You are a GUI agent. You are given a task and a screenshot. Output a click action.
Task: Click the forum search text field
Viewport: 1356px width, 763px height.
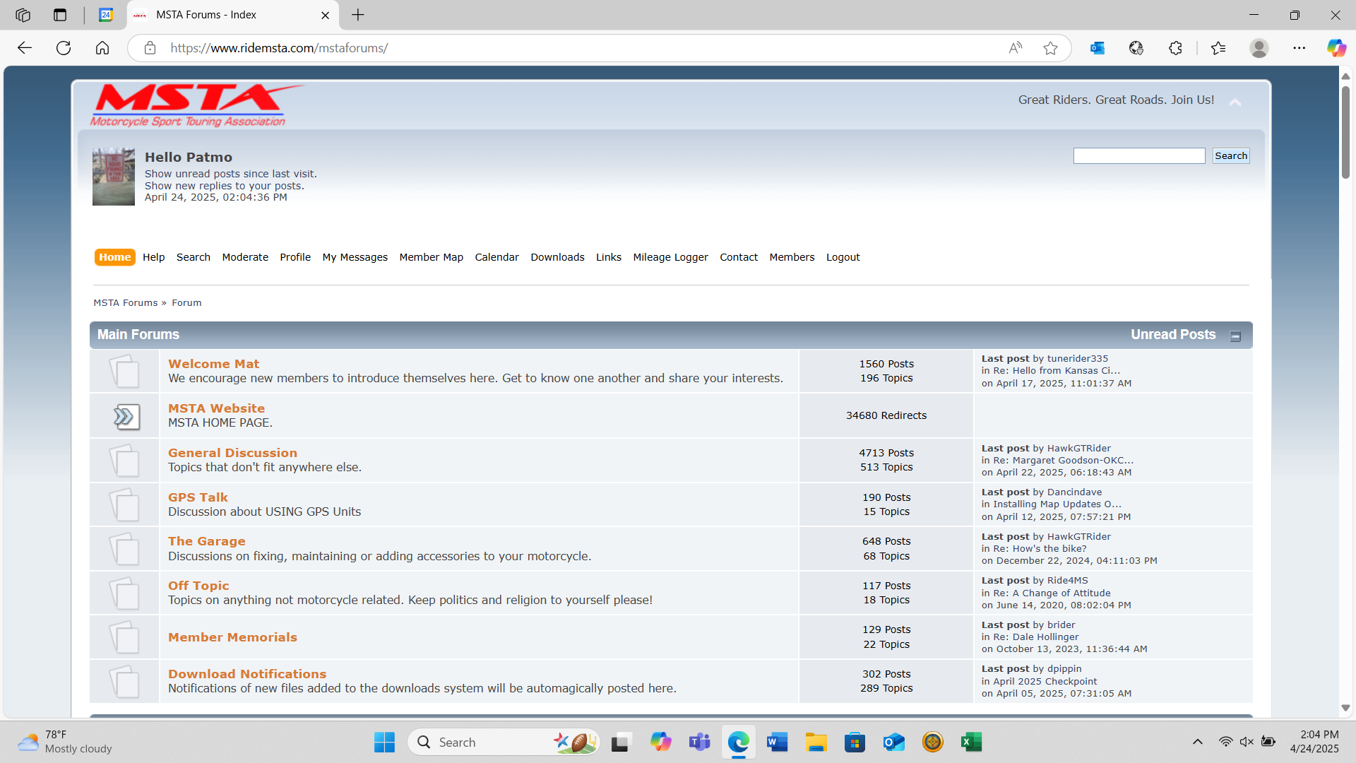1138,156
